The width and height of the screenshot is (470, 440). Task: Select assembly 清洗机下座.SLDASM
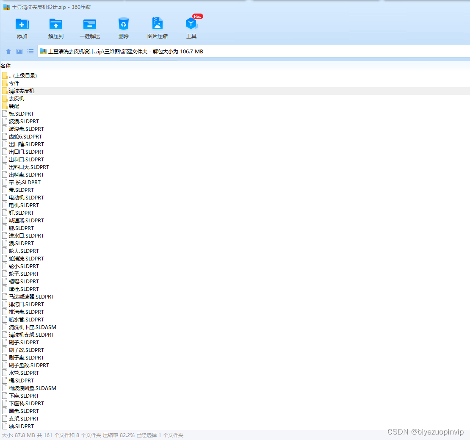coord(32,327)
